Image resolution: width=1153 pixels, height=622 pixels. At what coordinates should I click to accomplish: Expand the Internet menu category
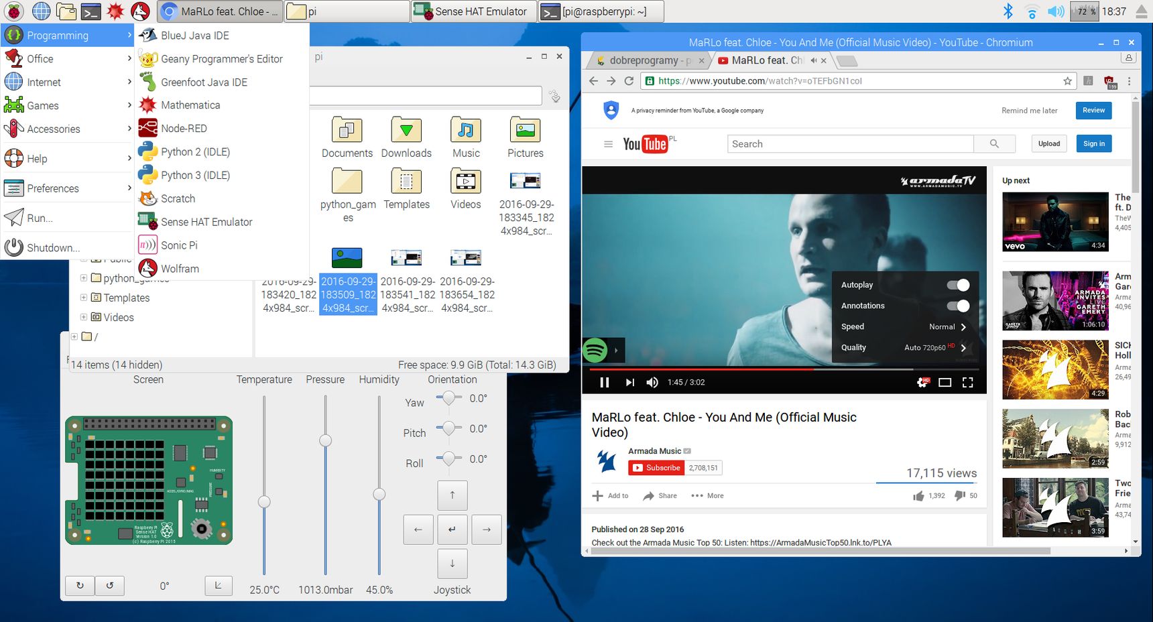(x=68, y=82)
